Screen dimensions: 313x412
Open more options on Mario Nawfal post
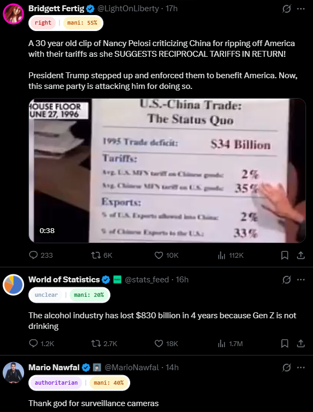(301, 368)
